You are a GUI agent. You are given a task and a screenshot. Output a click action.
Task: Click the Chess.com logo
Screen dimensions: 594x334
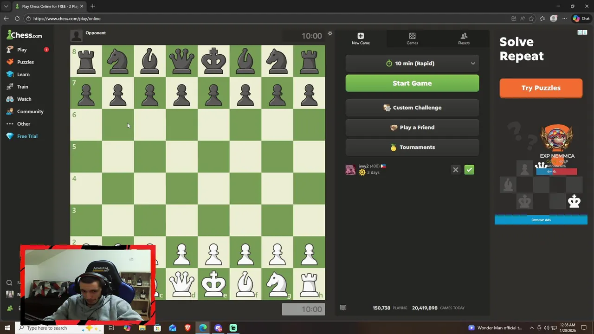(x=24, y=35)
